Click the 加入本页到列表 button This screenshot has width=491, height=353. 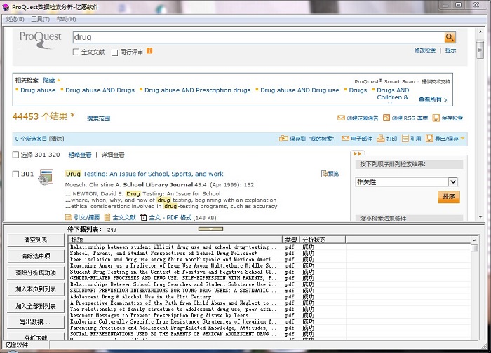tap(36, 289)
